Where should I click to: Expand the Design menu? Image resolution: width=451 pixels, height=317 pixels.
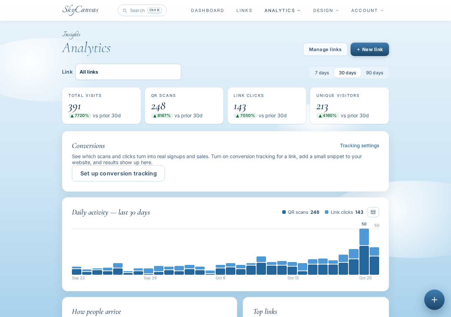pos(326,11)
